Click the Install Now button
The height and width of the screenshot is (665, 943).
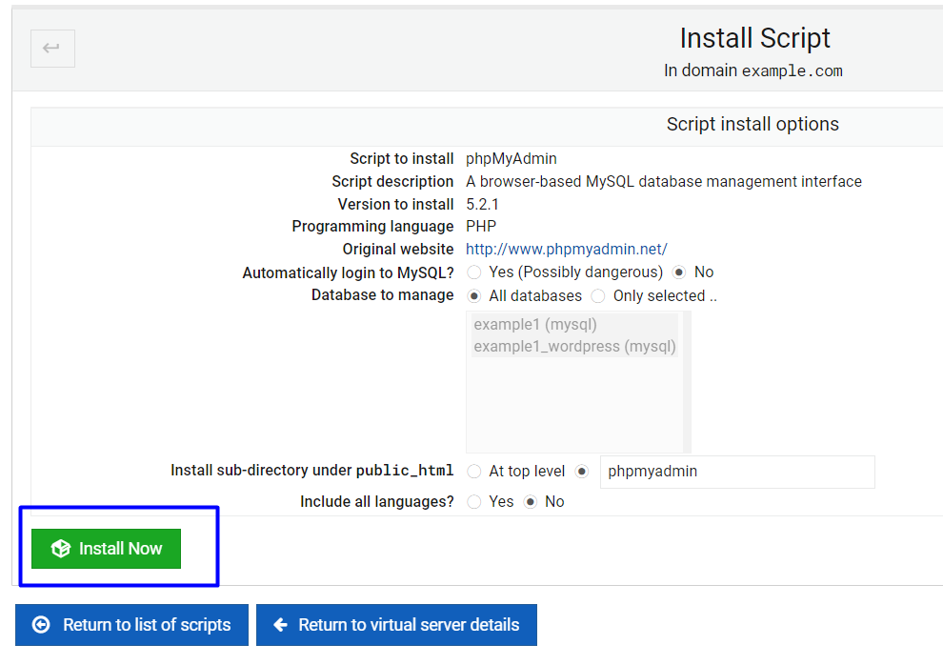(106, 549)
